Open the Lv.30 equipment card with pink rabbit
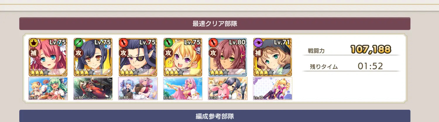Viewport: 439px width, 122px height. tap(228, 88)
